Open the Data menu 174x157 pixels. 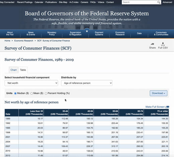(x=139, y=33)
